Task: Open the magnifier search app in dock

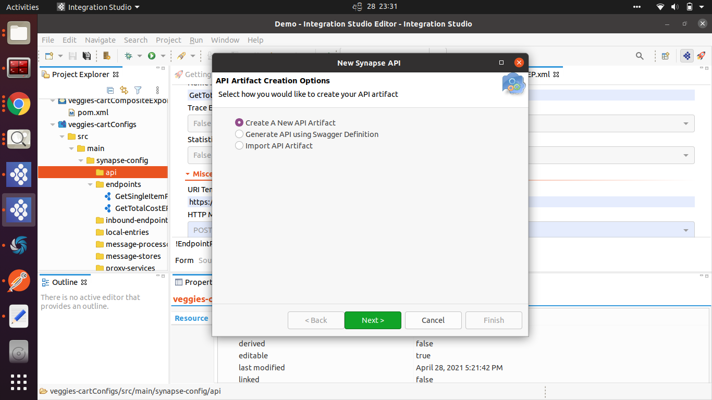Action: click(x=19, y=139)
